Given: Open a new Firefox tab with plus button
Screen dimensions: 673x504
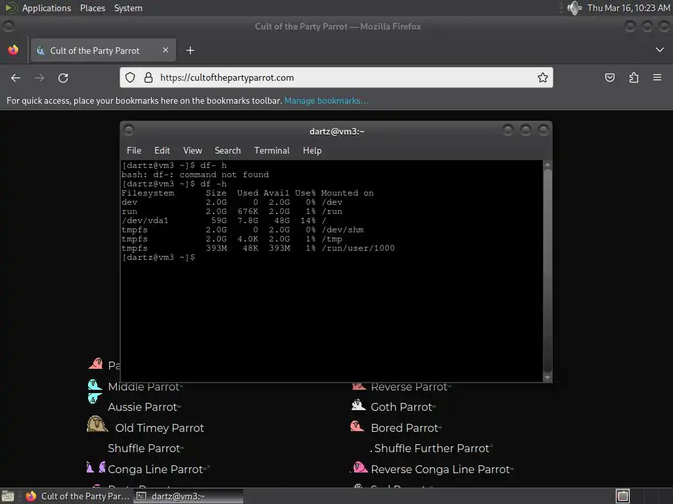Looking at the screenshot, I should (x=190, y=51).
